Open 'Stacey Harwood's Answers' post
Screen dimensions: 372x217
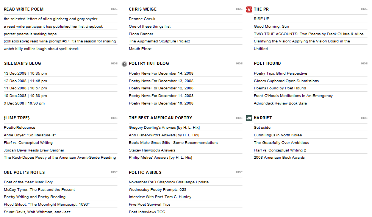pyautogui.click(x=152, y=150)
